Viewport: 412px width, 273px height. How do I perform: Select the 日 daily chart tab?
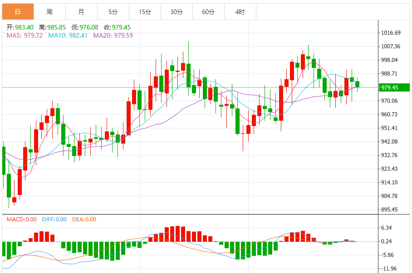pyautogui.click(x=18, y=12)
